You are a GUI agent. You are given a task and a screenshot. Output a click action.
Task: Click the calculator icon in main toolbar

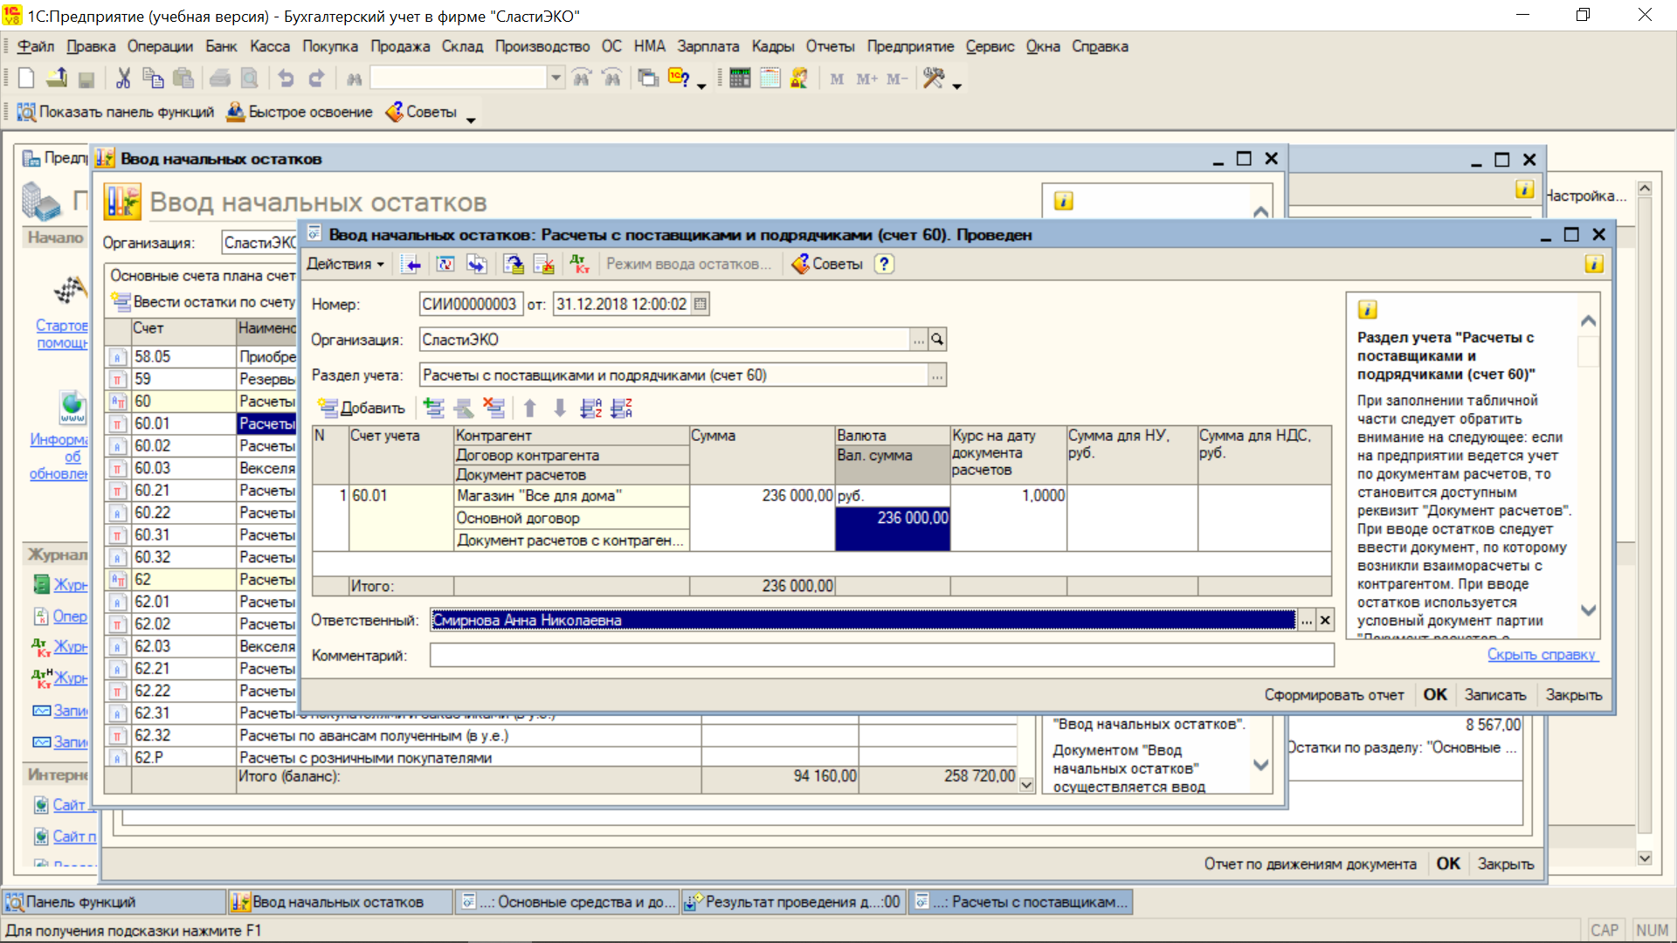point(740,79)
